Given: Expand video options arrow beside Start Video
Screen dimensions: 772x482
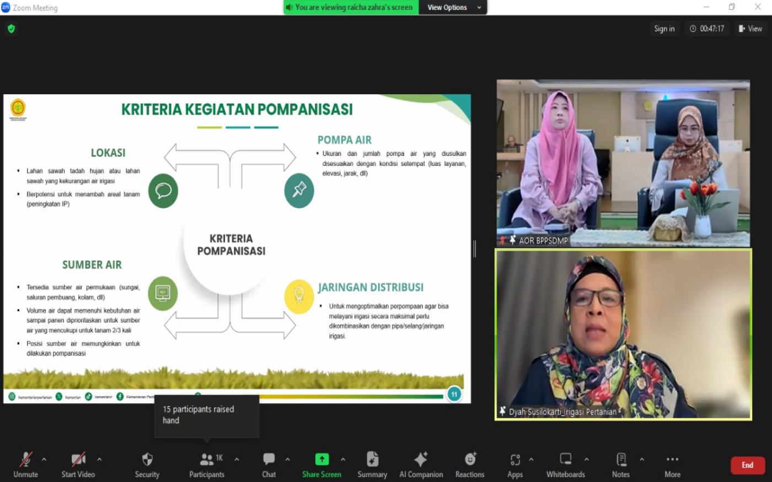Looking at the screenshot, I should pos(99,459).
